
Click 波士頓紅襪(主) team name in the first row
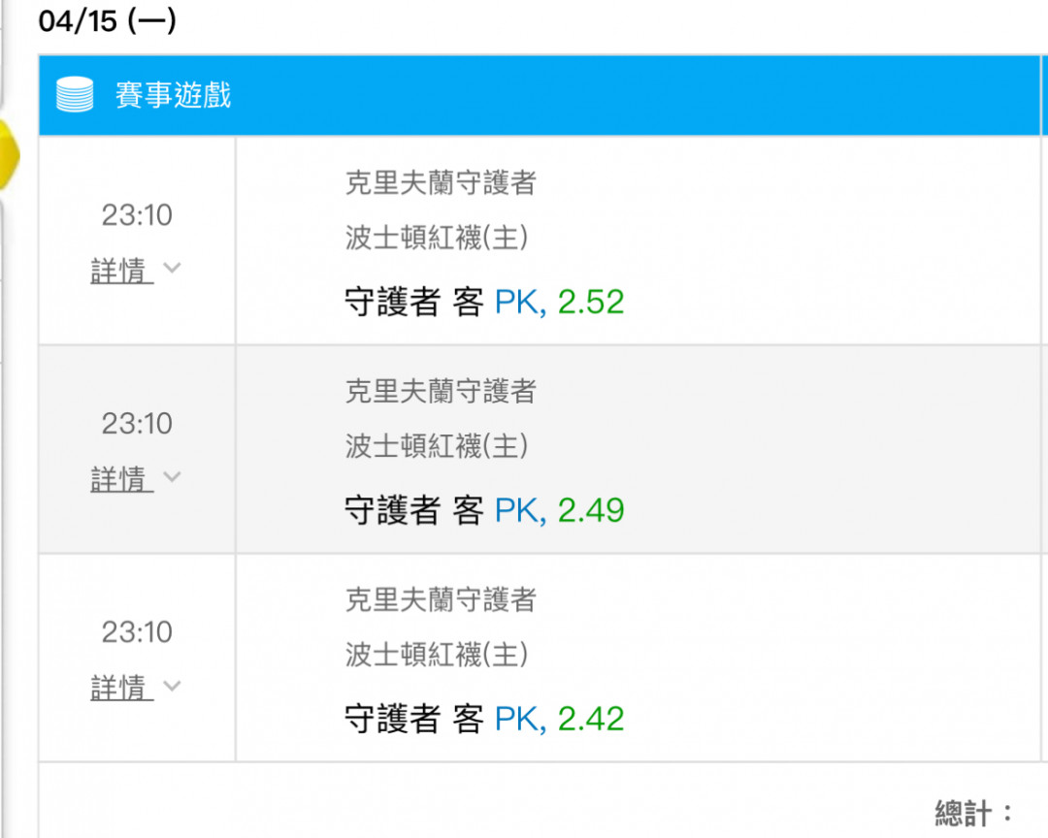point(437,238)
